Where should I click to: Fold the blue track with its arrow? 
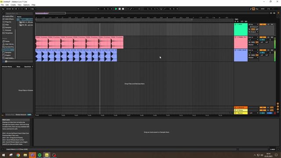point(235,50)
